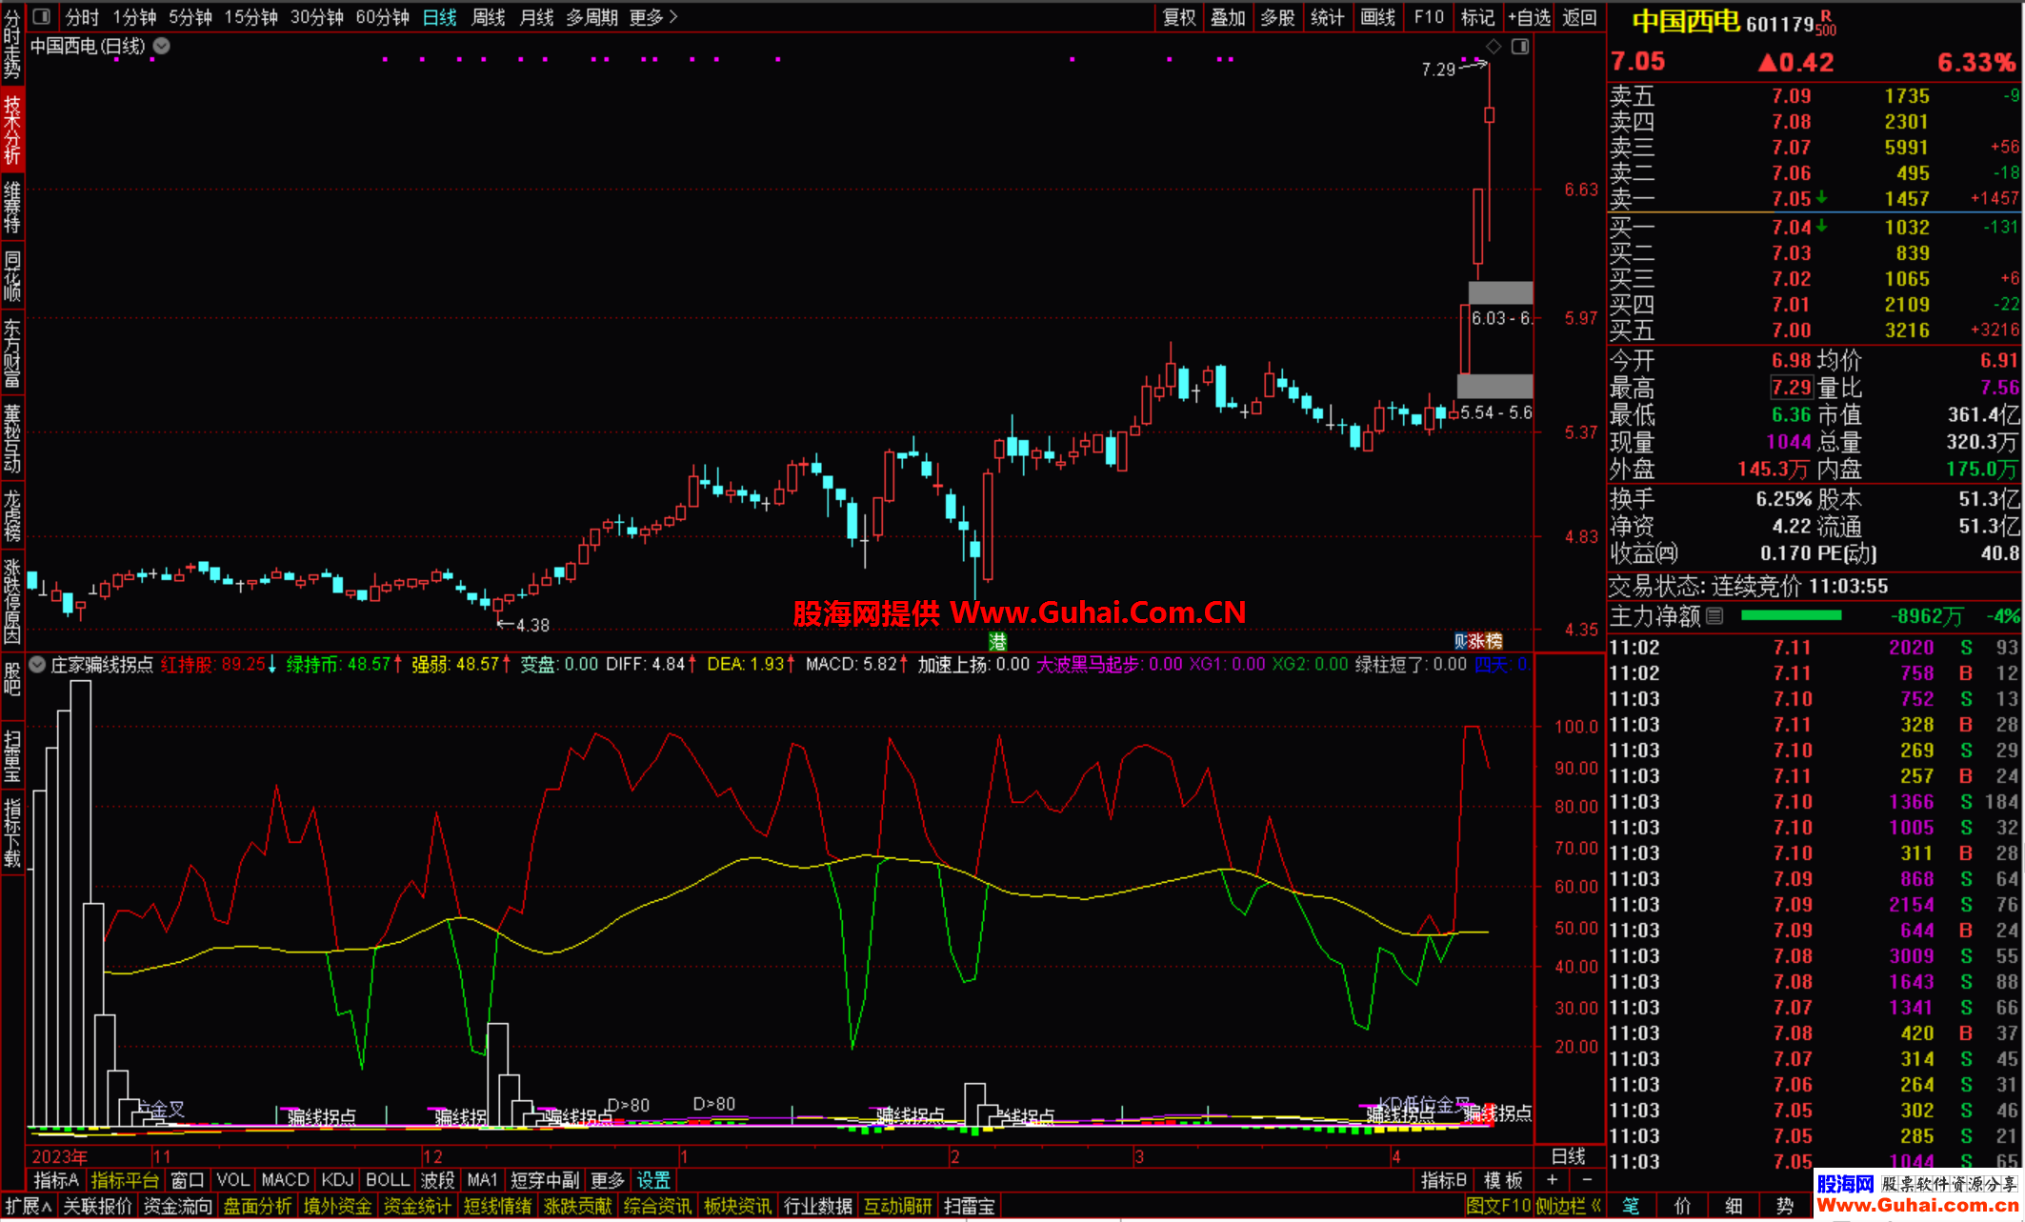
Task: Open the 扫雷宝 bottom tab
Action: coord(969,1206)
